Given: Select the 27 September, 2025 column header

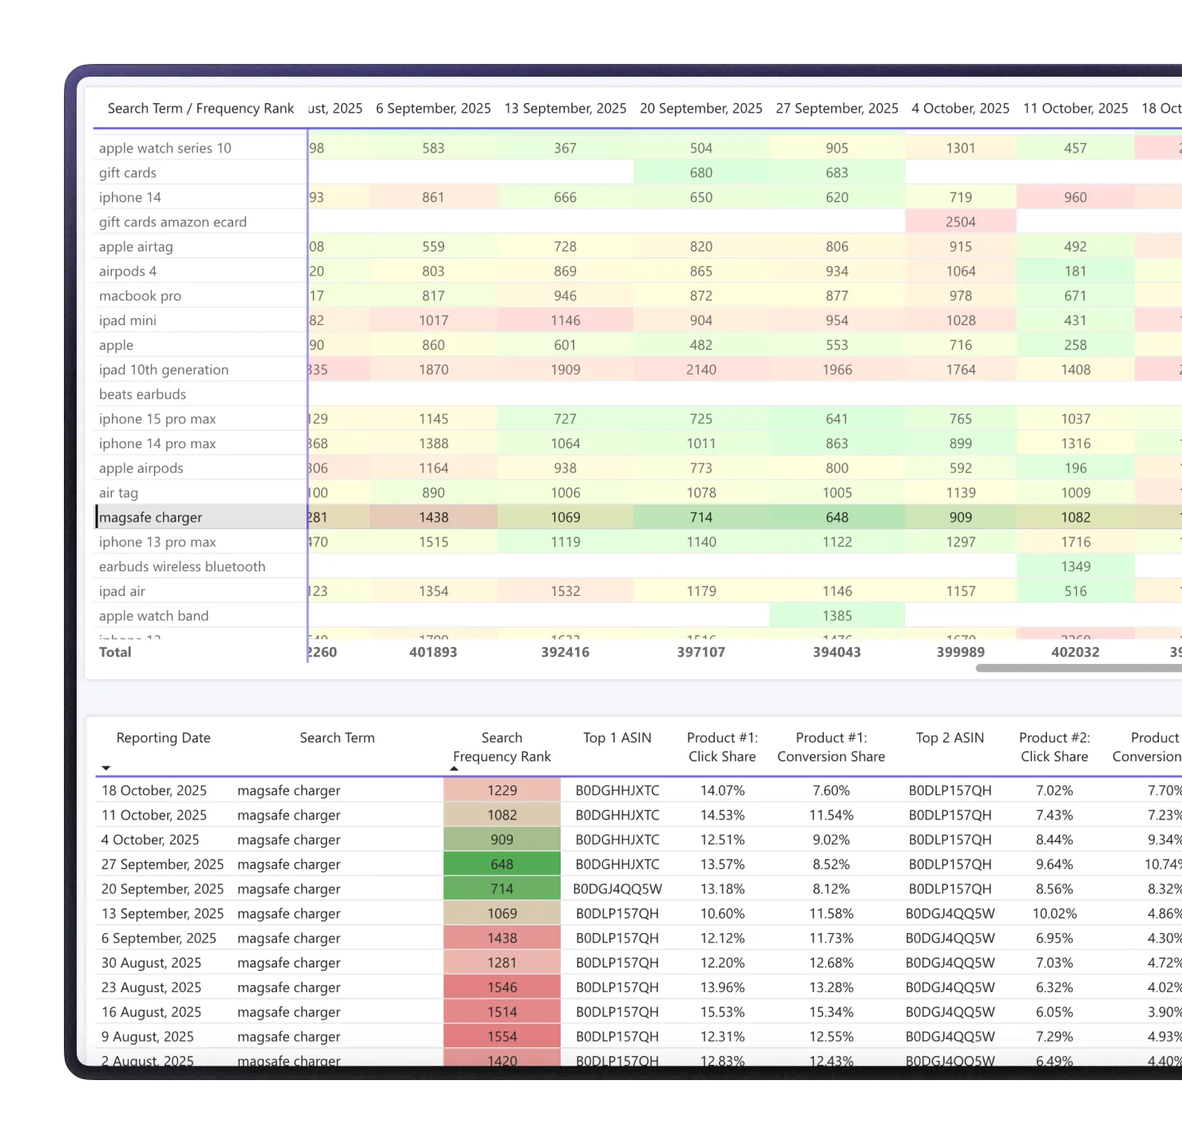Looking at the screenshot, I should (837, 109).
